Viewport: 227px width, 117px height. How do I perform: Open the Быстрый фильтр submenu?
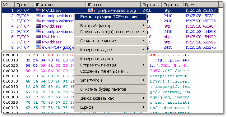click(x=110, y=26)
